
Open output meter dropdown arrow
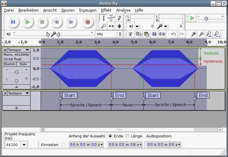coord(137,26)
